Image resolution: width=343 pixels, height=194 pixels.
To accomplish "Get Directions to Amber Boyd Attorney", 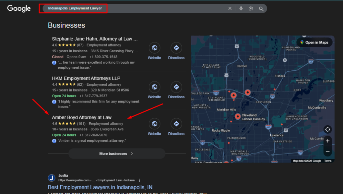I will coord(176,124).
